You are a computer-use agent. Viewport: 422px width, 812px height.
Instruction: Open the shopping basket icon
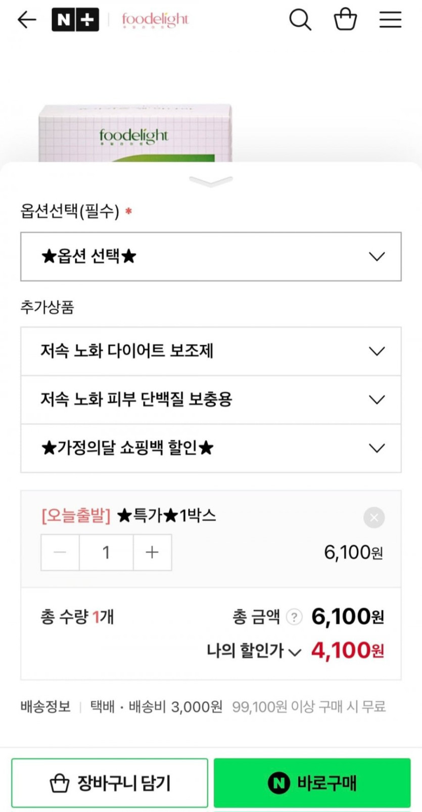346,20
